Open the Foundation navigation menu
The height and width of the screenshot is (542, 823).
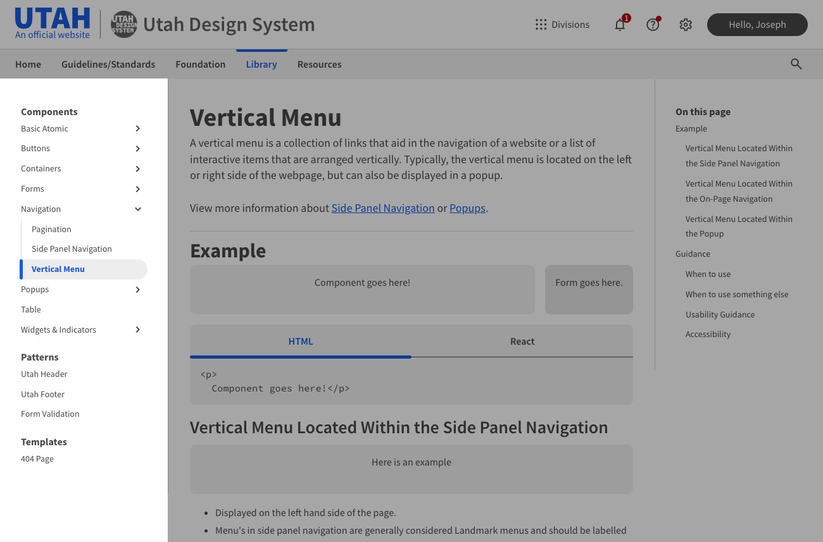[200, 64]
